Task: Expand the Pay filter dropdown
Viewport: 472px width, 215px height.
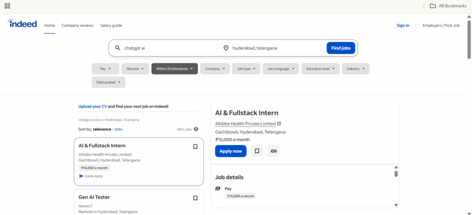Action: tap(105, 69)
